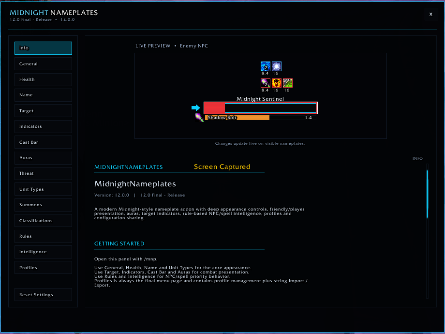Click the green claw debuff icon

(287, 83)
